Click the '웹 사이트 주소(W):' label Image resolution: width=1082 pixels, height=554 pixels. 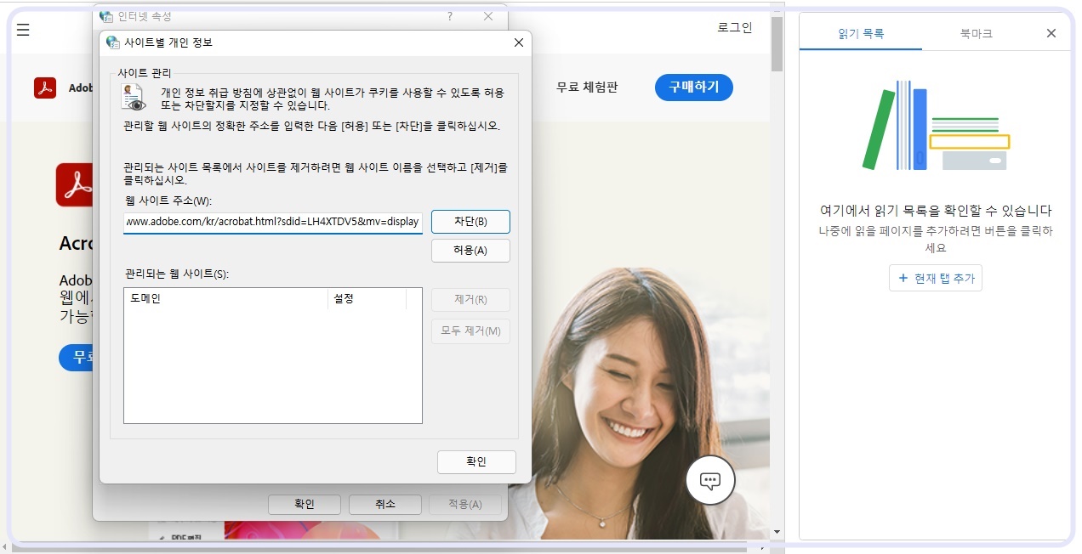pos(168,201)
